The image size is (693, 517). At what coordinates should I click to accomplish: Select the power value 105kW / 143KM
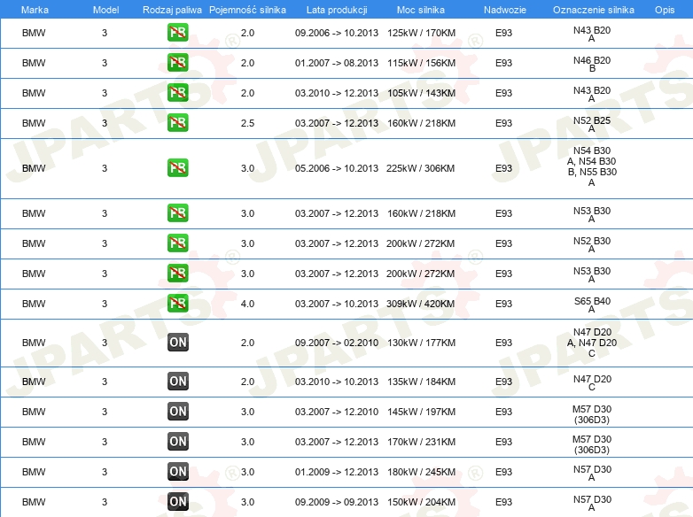click(421, 93)
